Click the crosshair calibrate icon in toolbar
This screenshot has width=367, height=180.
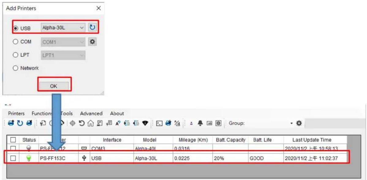coord(72,123)
